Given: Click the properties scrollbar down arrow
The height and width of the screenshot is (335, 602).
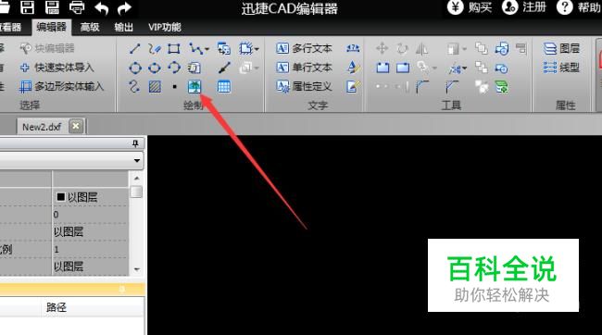Looking at the screenshot, I should point(136,269).
